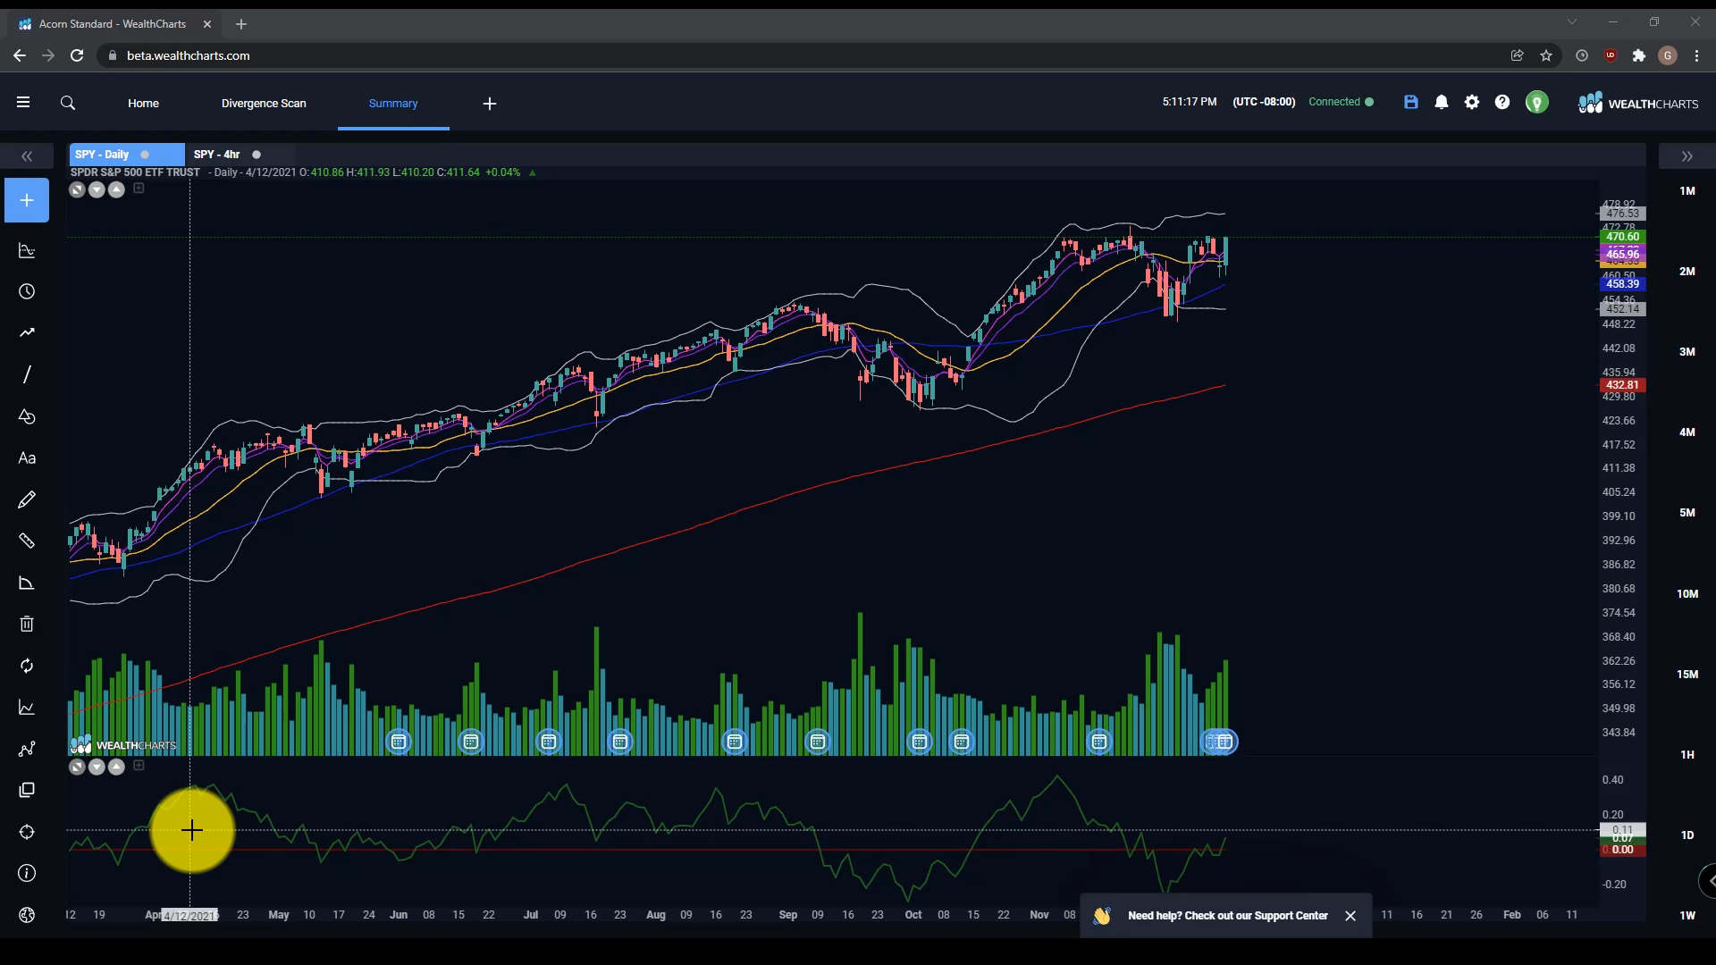Image resolution: width=1716 pixels, height=965 pixels.
Task: Reload the page with browser refresh button
Action: click(x=77, y=55)
